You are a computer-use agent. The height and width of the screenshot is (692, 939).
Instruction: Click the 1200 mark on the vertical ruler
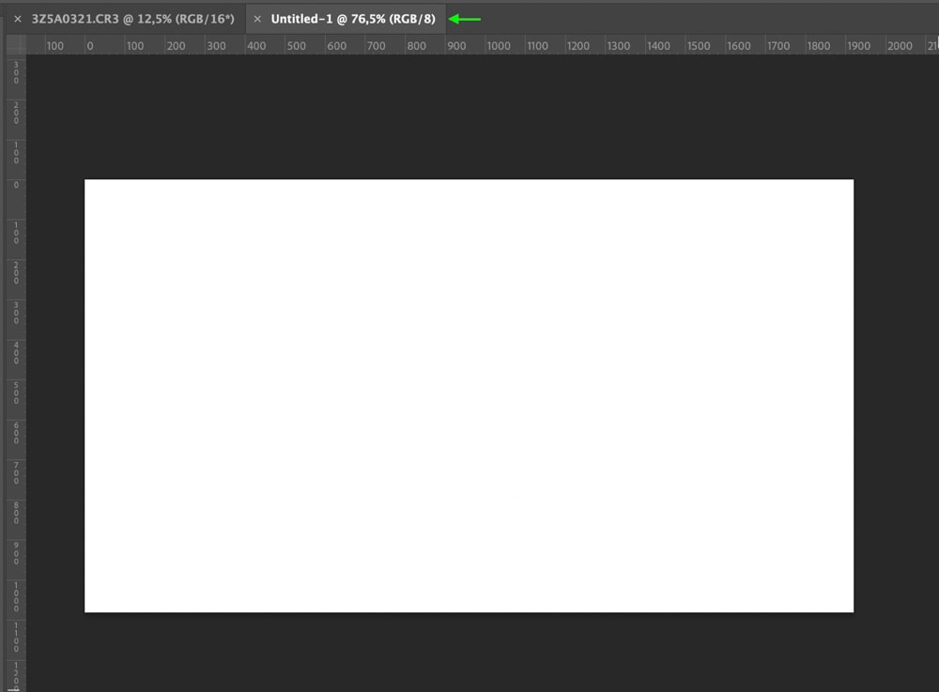[15, 674]
